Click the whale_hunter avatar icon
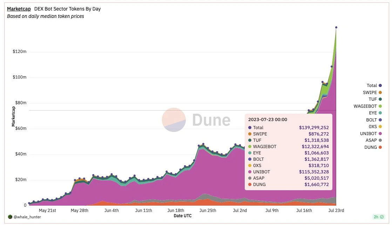Image resolution: width=392 pixels, height=226 pixels. point(10,217)
